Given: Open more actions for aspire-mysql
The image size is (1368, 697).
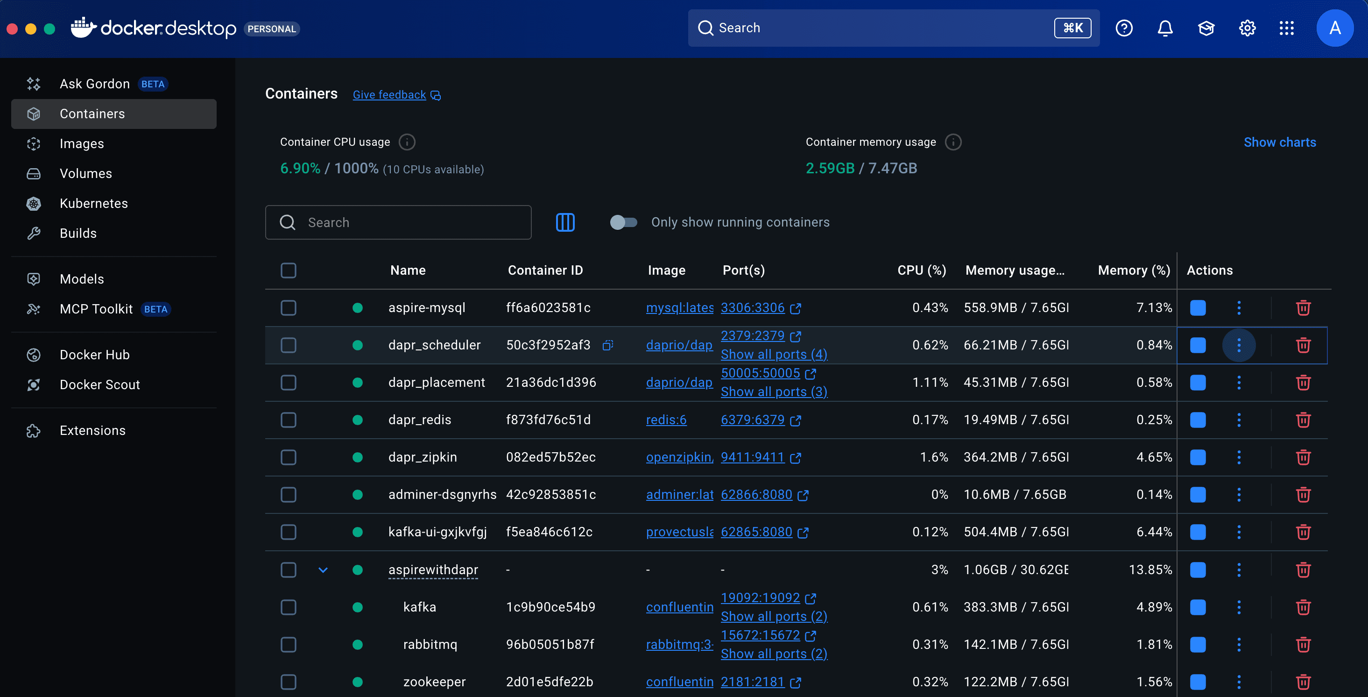Looking at the screenshot, I should pyautogui.click(x=1238, y=307).
